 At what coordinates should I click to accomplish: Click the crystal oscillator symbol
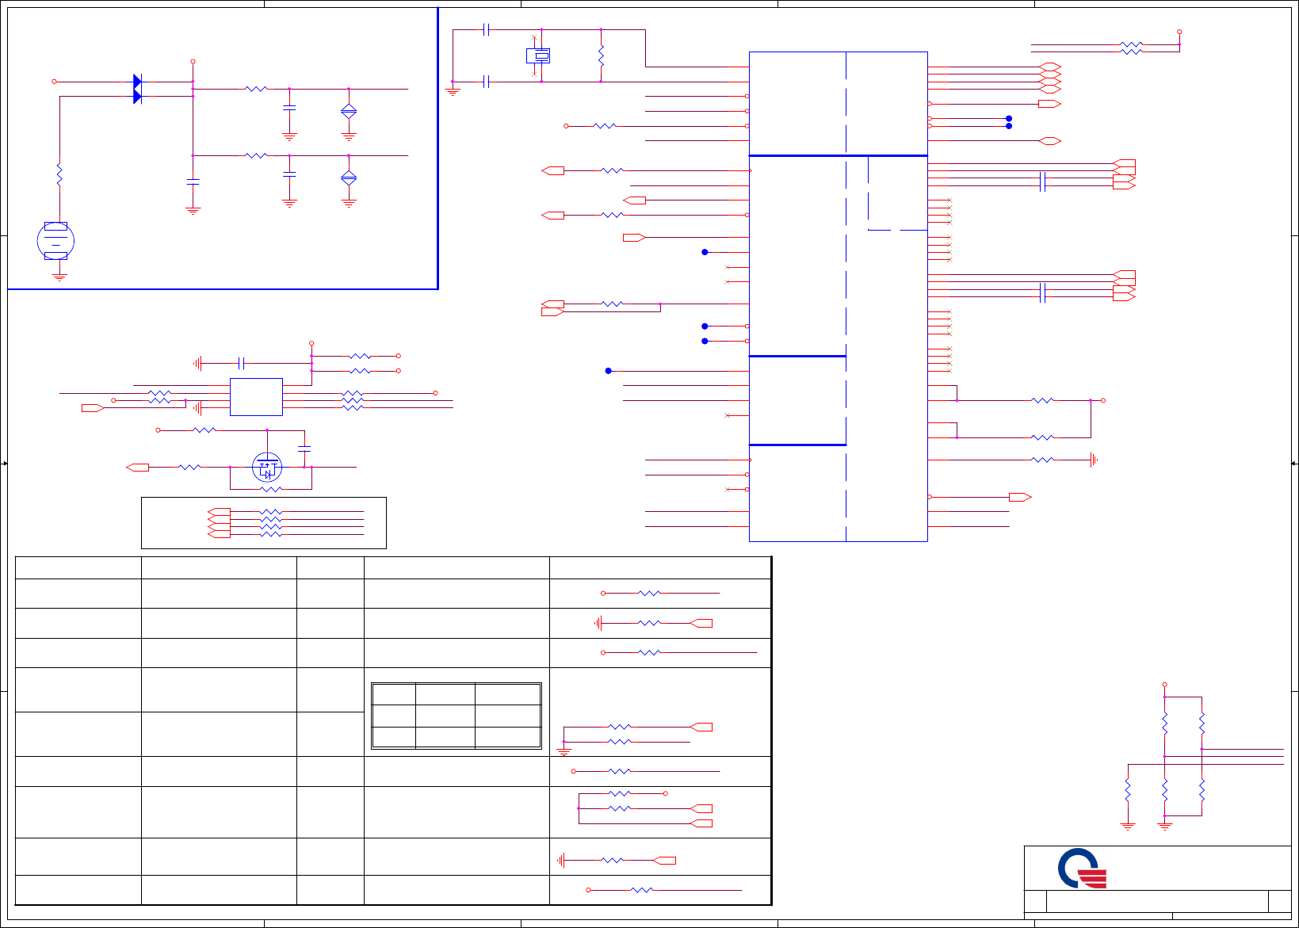click(x=538, y=55)
